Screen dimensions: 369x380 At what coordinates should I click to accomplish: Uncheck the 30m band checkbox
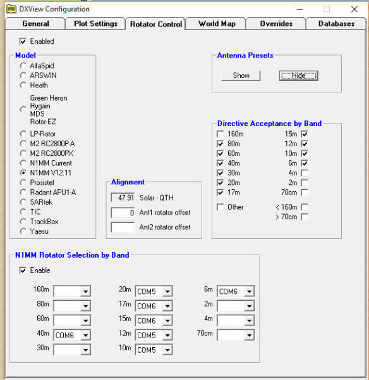pyautogui.click(x=221, y=173)
